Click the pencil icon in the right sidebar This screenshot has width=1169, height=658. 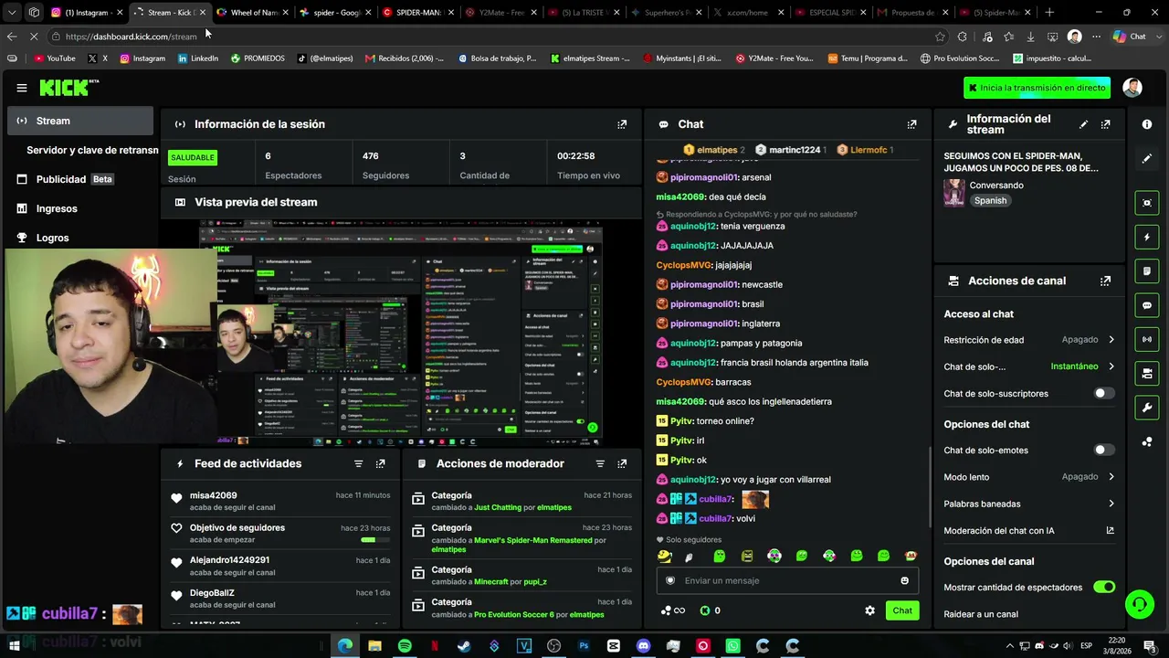click(1147, 158)
